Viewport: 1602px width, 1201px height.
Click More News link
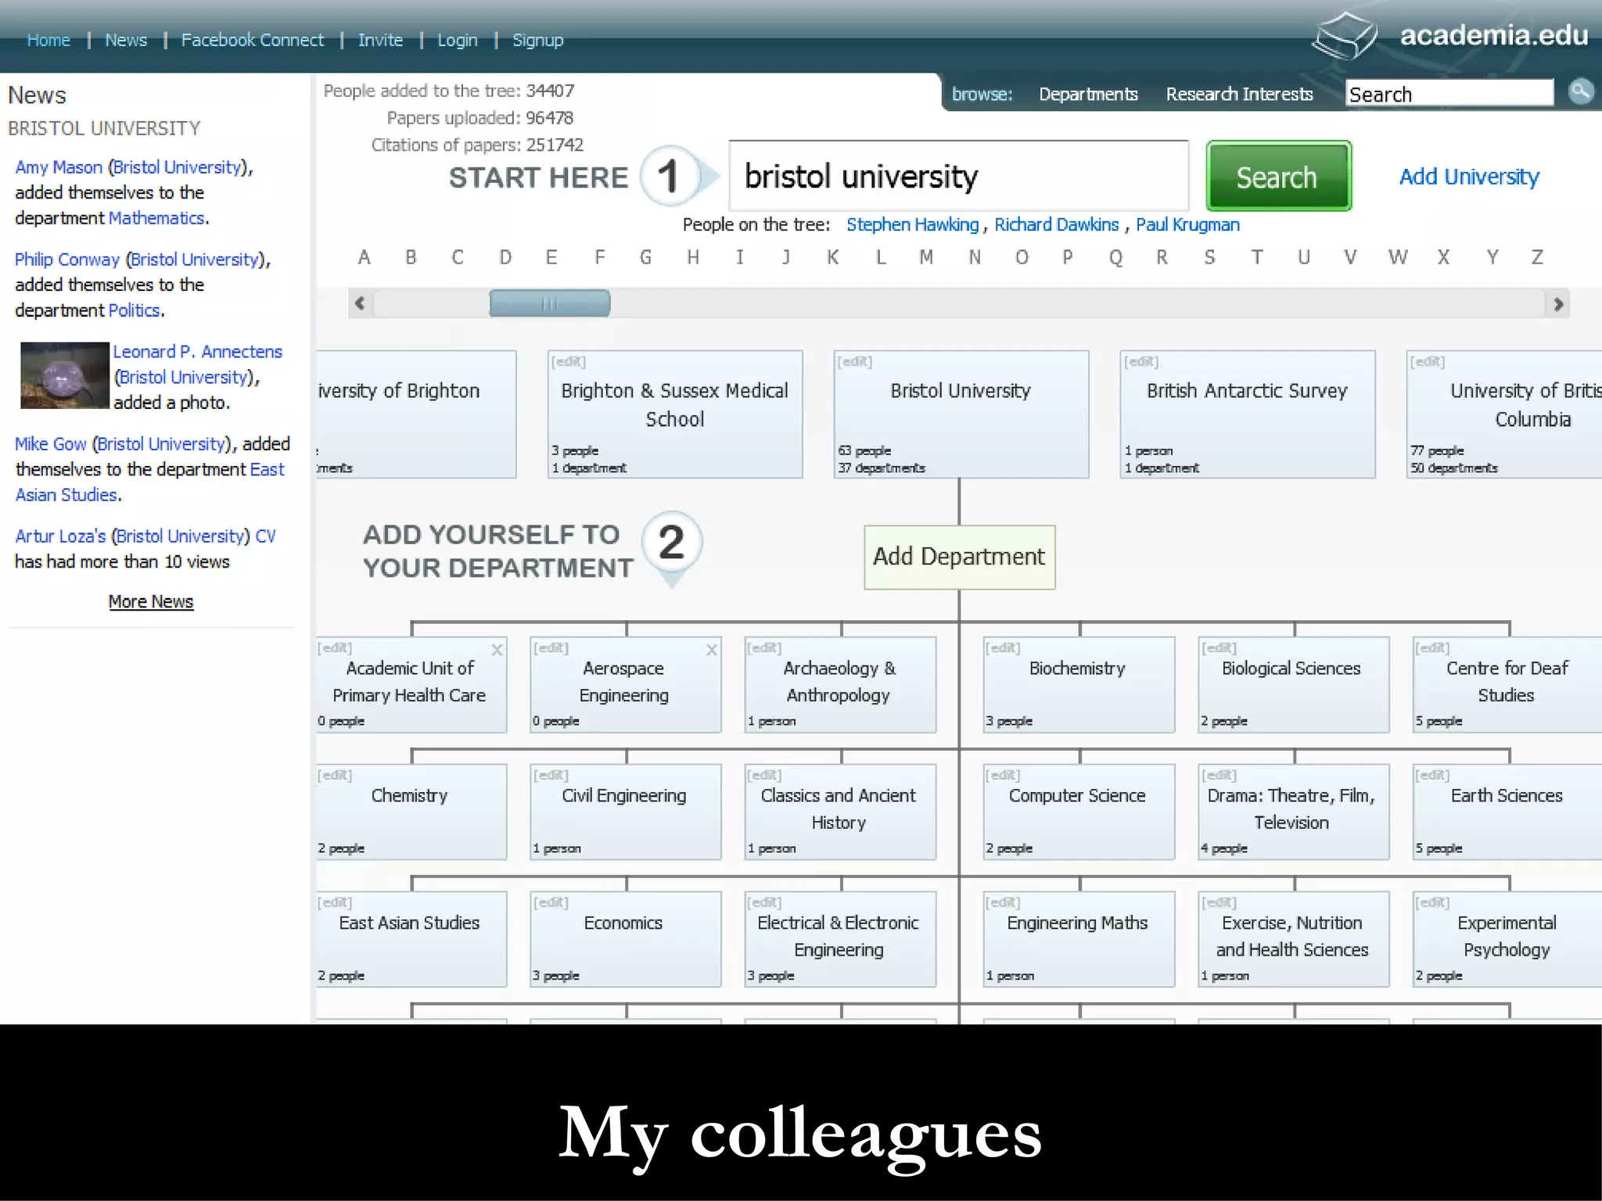tap(150, 601)
